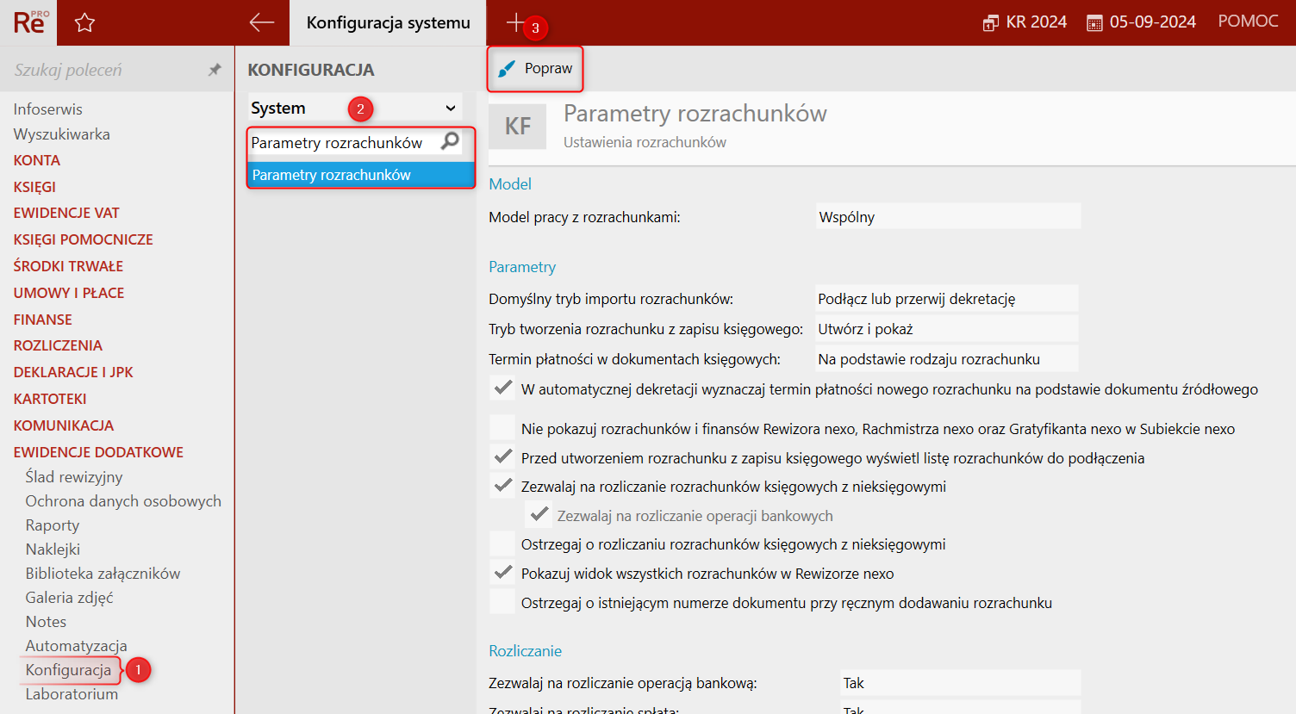1296x714 pixels.
Task: Expand the ŚRODKI TRWAŁE section
Action: pyautogui.click(x=68, y=266)
